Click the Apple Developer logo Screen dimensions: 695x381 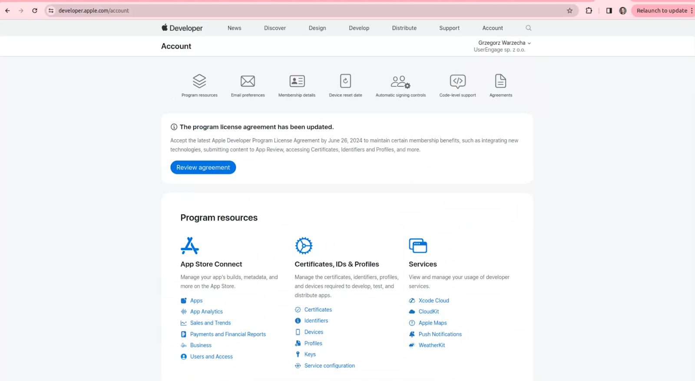(182, 28)
